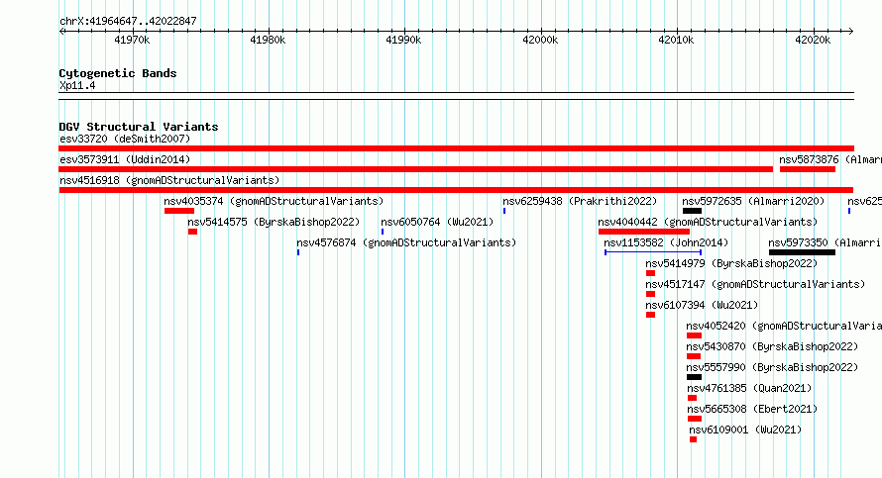Click nsv5414575 (ByrskaBishop2022) label
This screenshot has height=478, width=882.
pos(274,222)
